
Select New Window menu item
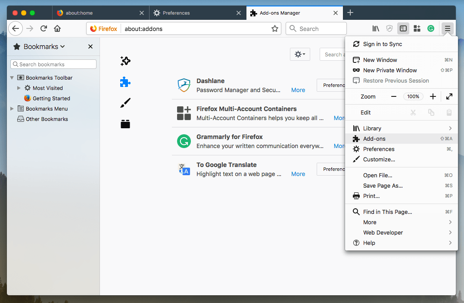(x=401, y=60)
